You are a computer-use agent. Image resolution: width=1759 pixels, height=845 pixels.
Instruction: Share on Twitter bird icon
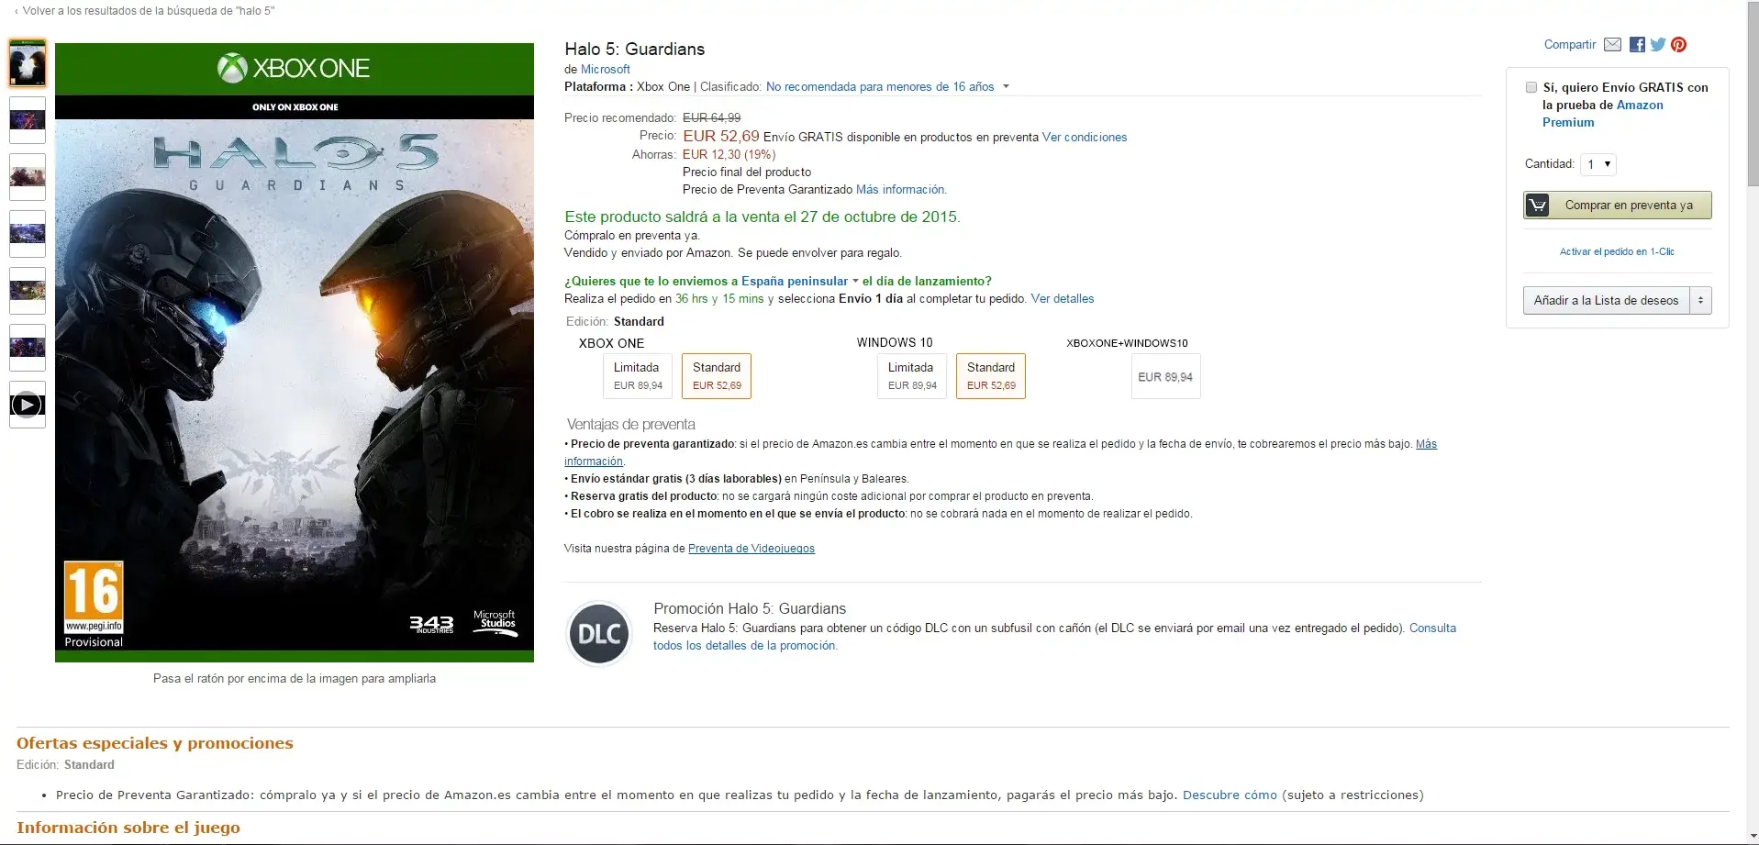1658,44
